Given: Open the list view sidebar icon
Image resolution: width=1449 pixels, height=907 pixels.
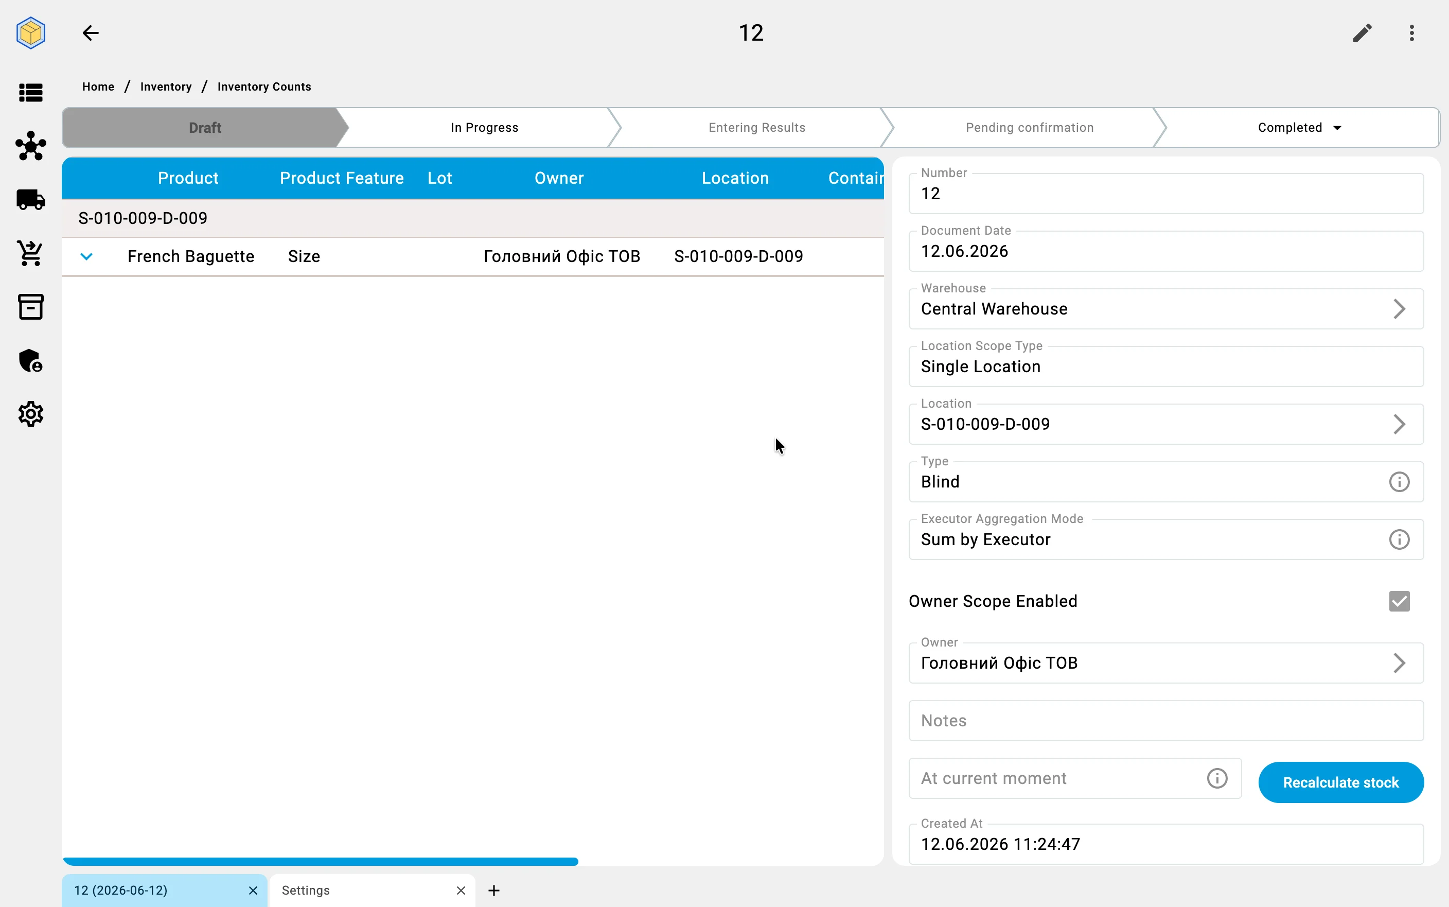Looking at the screenshot, I should [30, 92].
